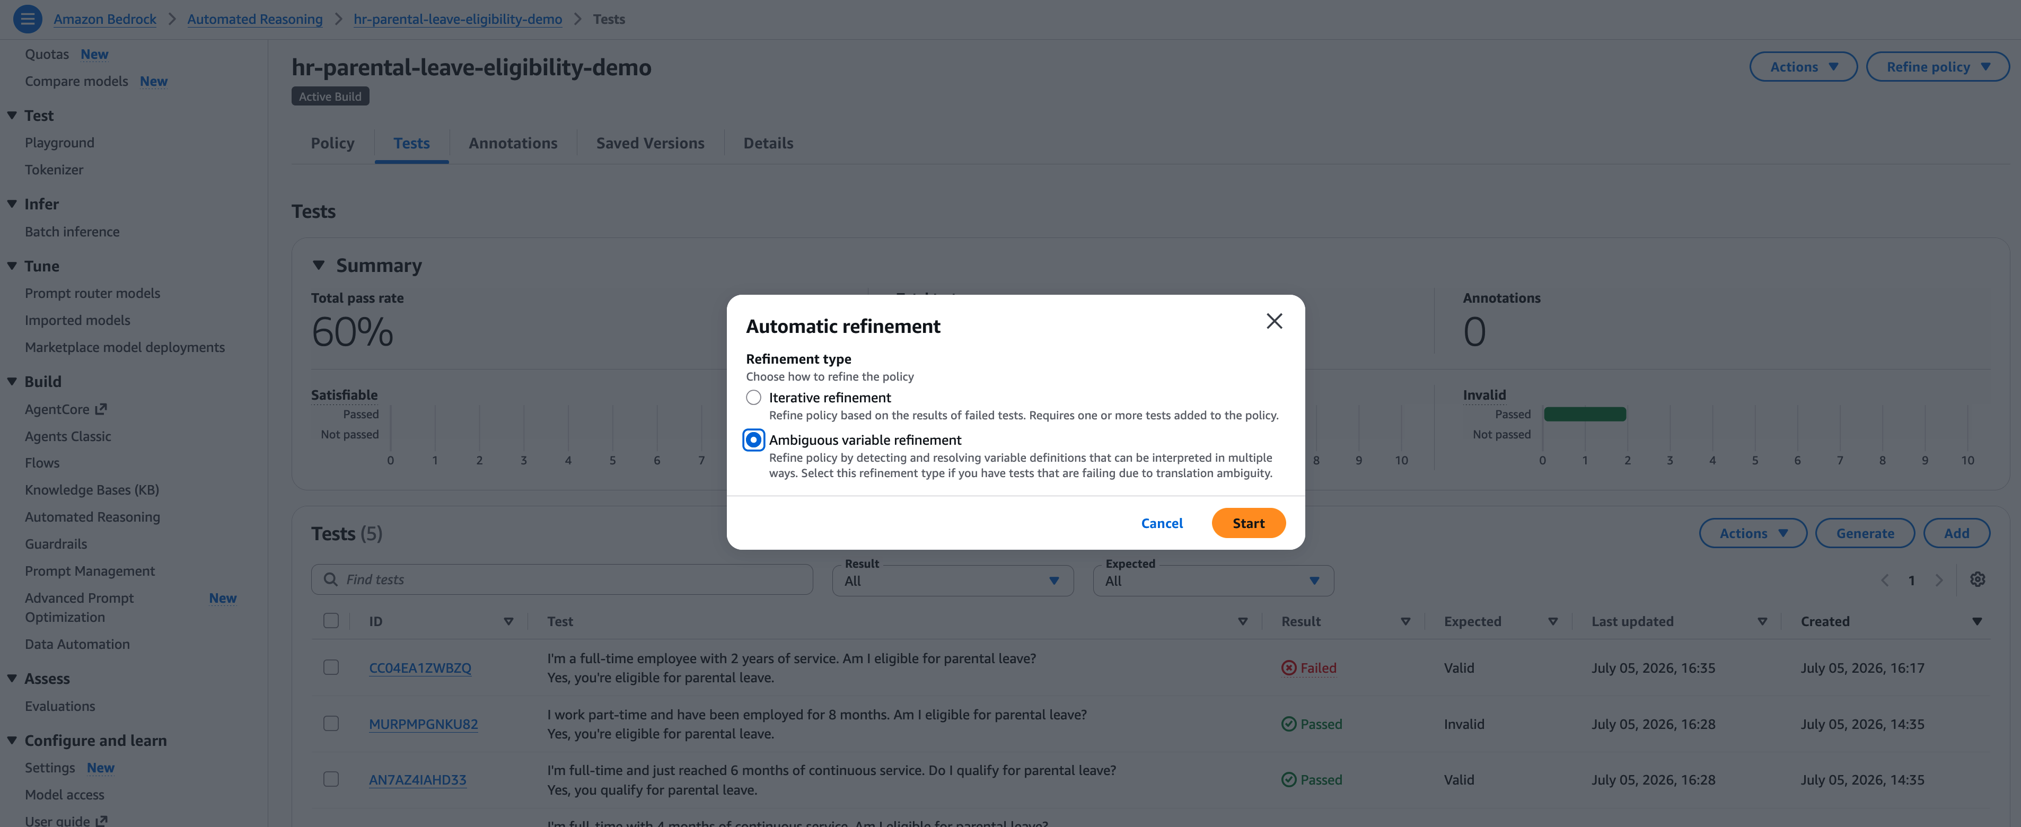The height and width of the screenshot is (827, 2021).
Task: Collapse the Test sidebar section
Action: tap(12, 116)
